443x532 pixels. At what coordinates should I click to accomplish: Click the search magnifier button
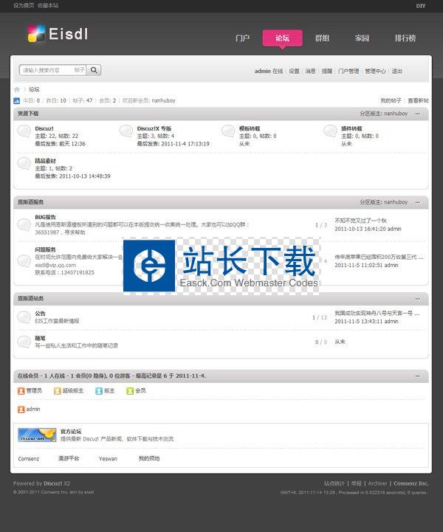point(94,70)
